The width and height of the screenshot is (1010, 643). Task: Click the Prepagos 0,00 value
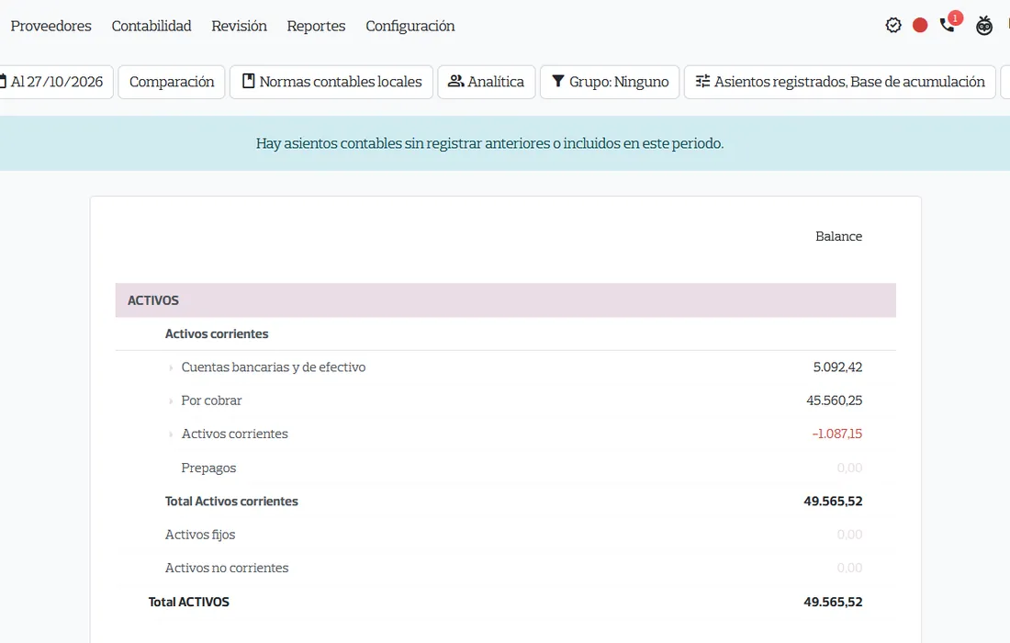click(849, 468)
